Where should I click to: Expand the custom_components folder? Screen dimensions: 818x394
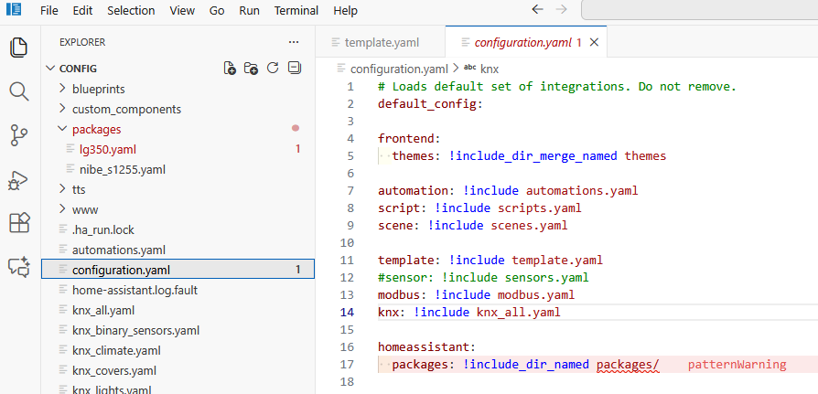[x=126, y=109]
